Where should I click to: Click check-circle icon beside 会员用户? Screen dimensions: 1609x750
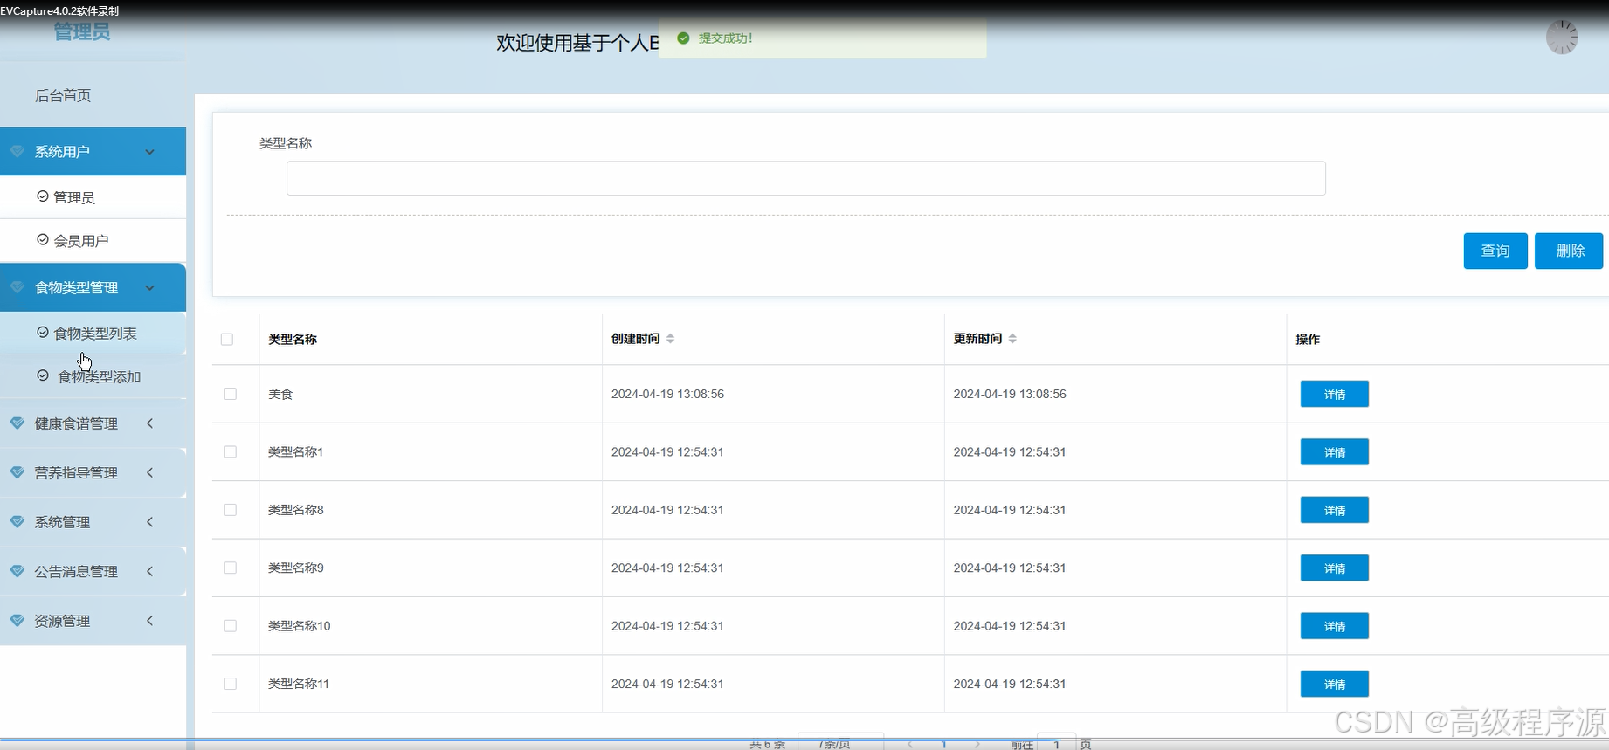coord(42,239)
